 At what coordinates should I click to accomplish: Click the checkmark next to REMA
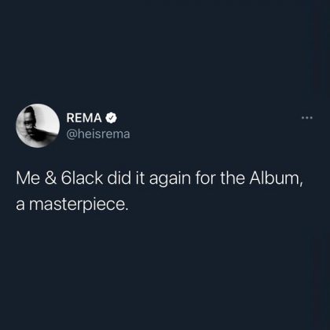112,118
